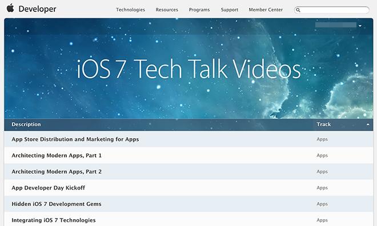Viewport: 377px width, 226px height.
Task: Open Hidden iOS 7 Development Gems
Action: pyautogui.click(x=57, y=204)
